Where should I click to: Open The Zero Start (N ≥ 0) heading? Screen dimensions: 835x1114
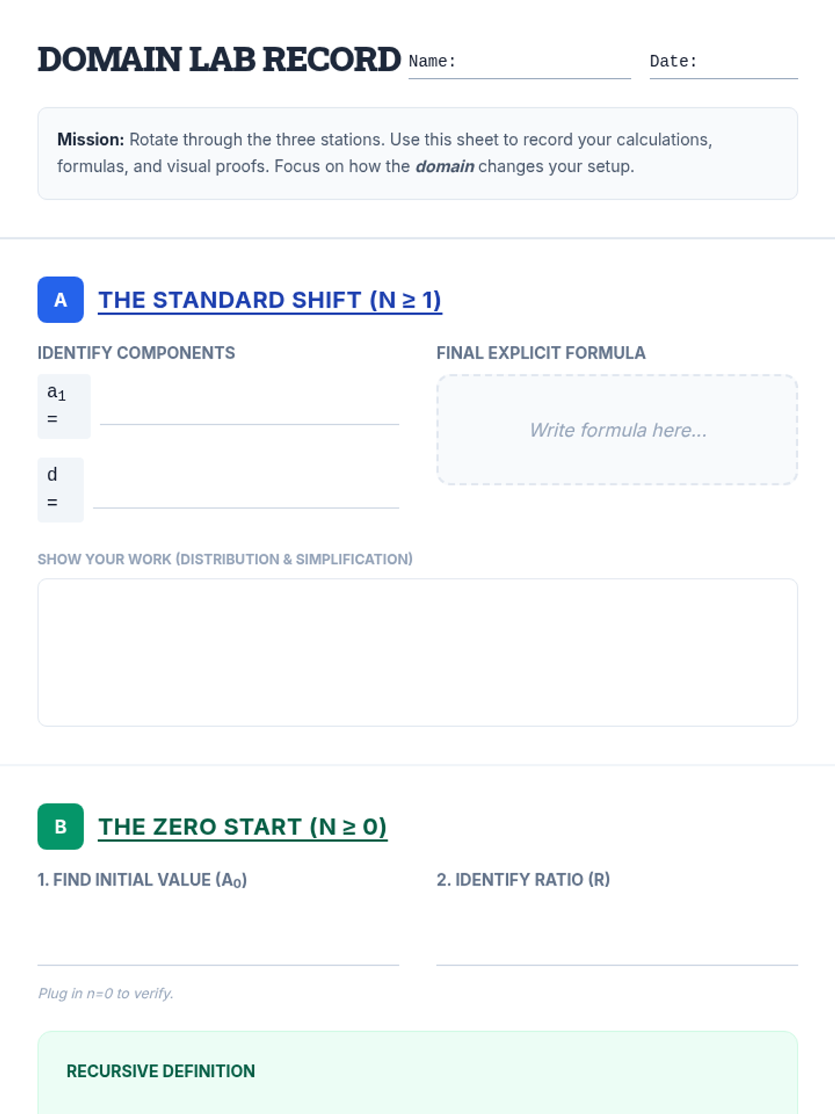tap(242, 826)
